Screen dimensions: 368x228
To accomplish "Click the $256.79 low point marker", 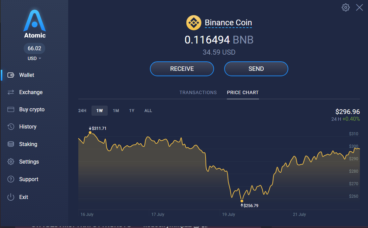I will [242, 201].
